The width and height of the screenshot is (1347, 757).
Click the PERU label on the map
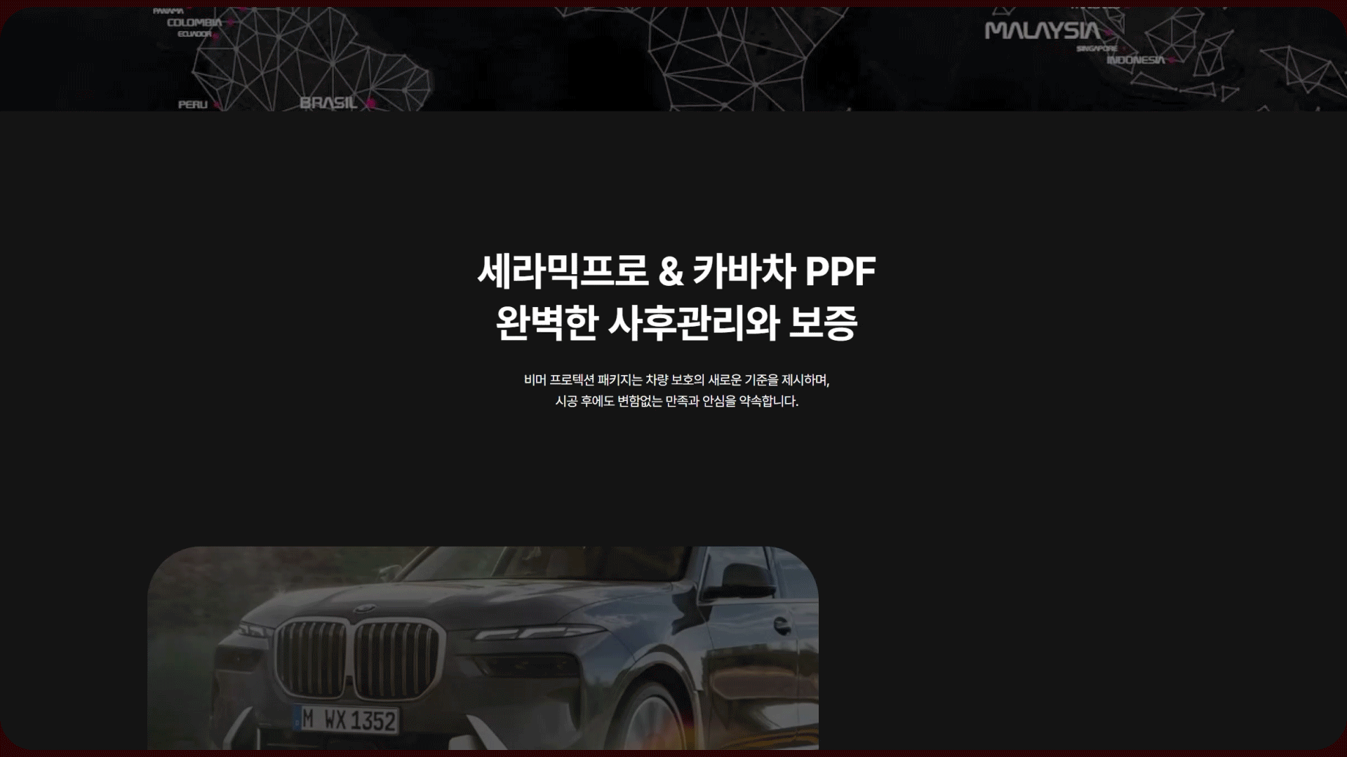click(192, 104)
